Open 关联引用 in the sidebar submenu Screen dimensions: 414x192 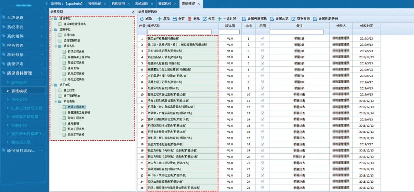tap(19, 125)
